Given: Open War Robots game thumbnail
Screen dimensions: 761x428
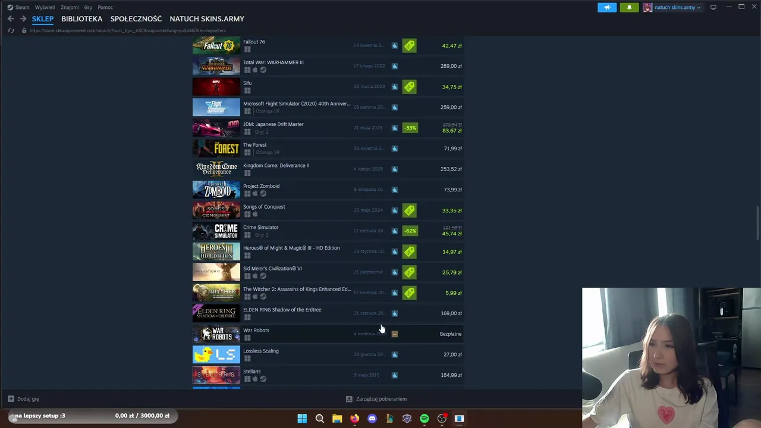Looking at the screenshot, I should (x=216, y=334).
